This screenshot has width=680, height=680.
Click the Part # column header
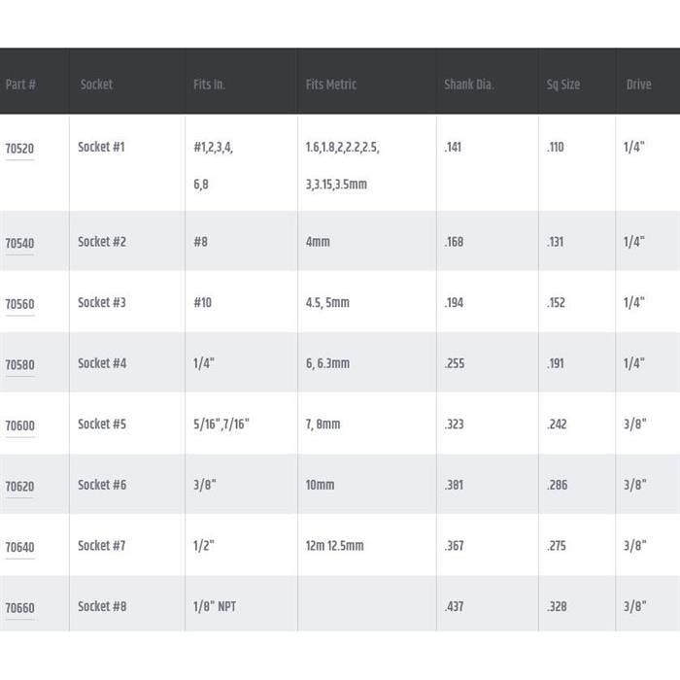click(20, 85)
